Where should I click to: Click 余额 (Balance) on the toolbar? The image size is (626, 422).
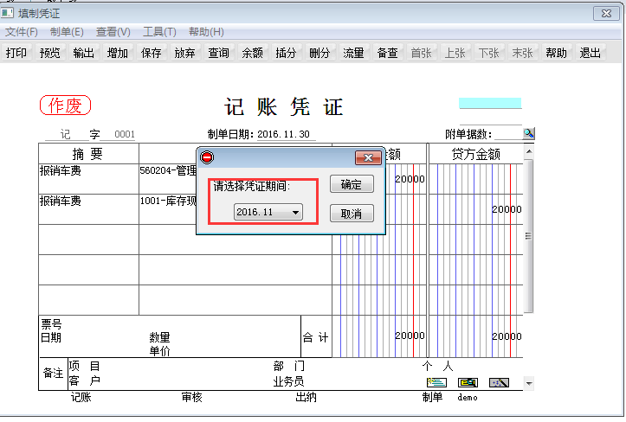click(253, 53)
